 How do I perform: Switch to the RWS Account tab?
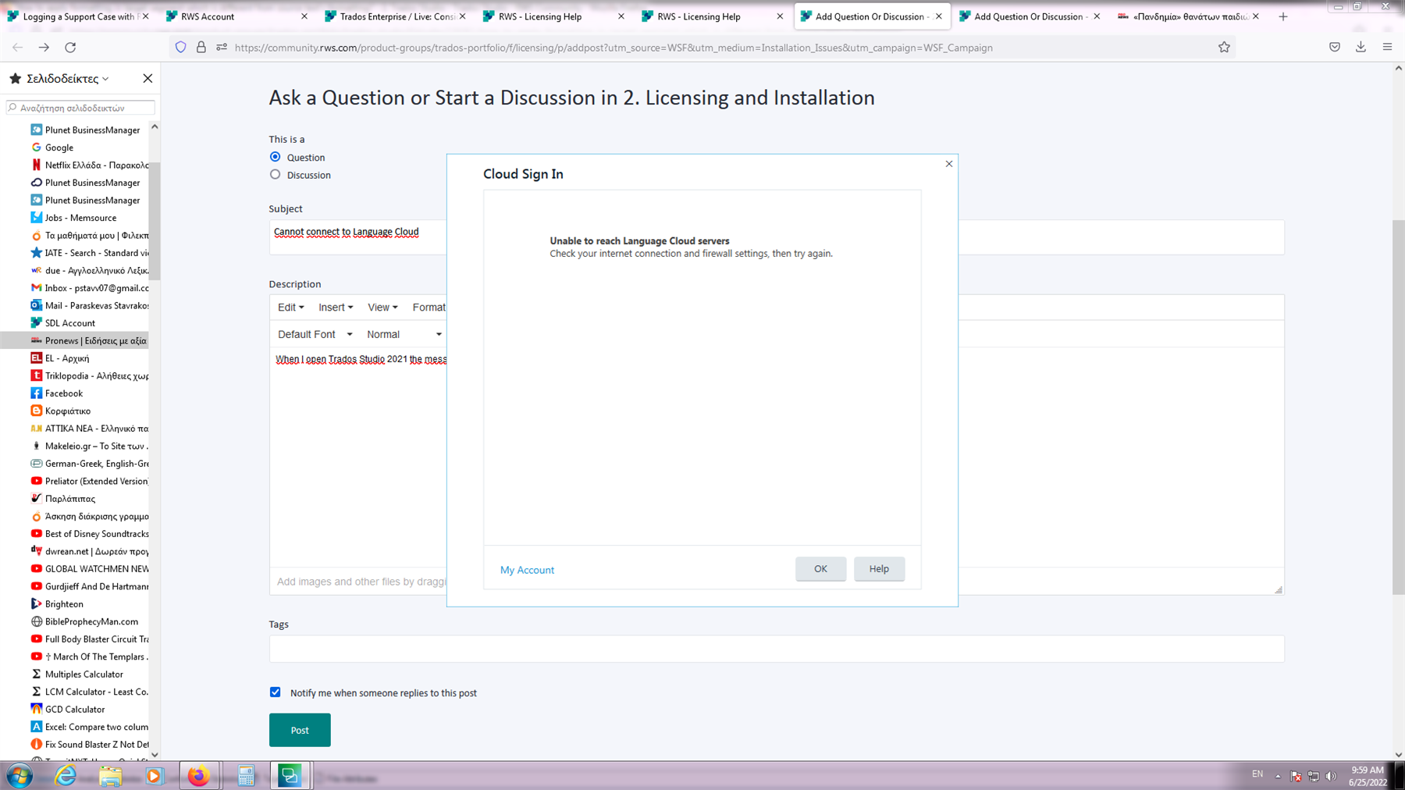coord(207,16)
